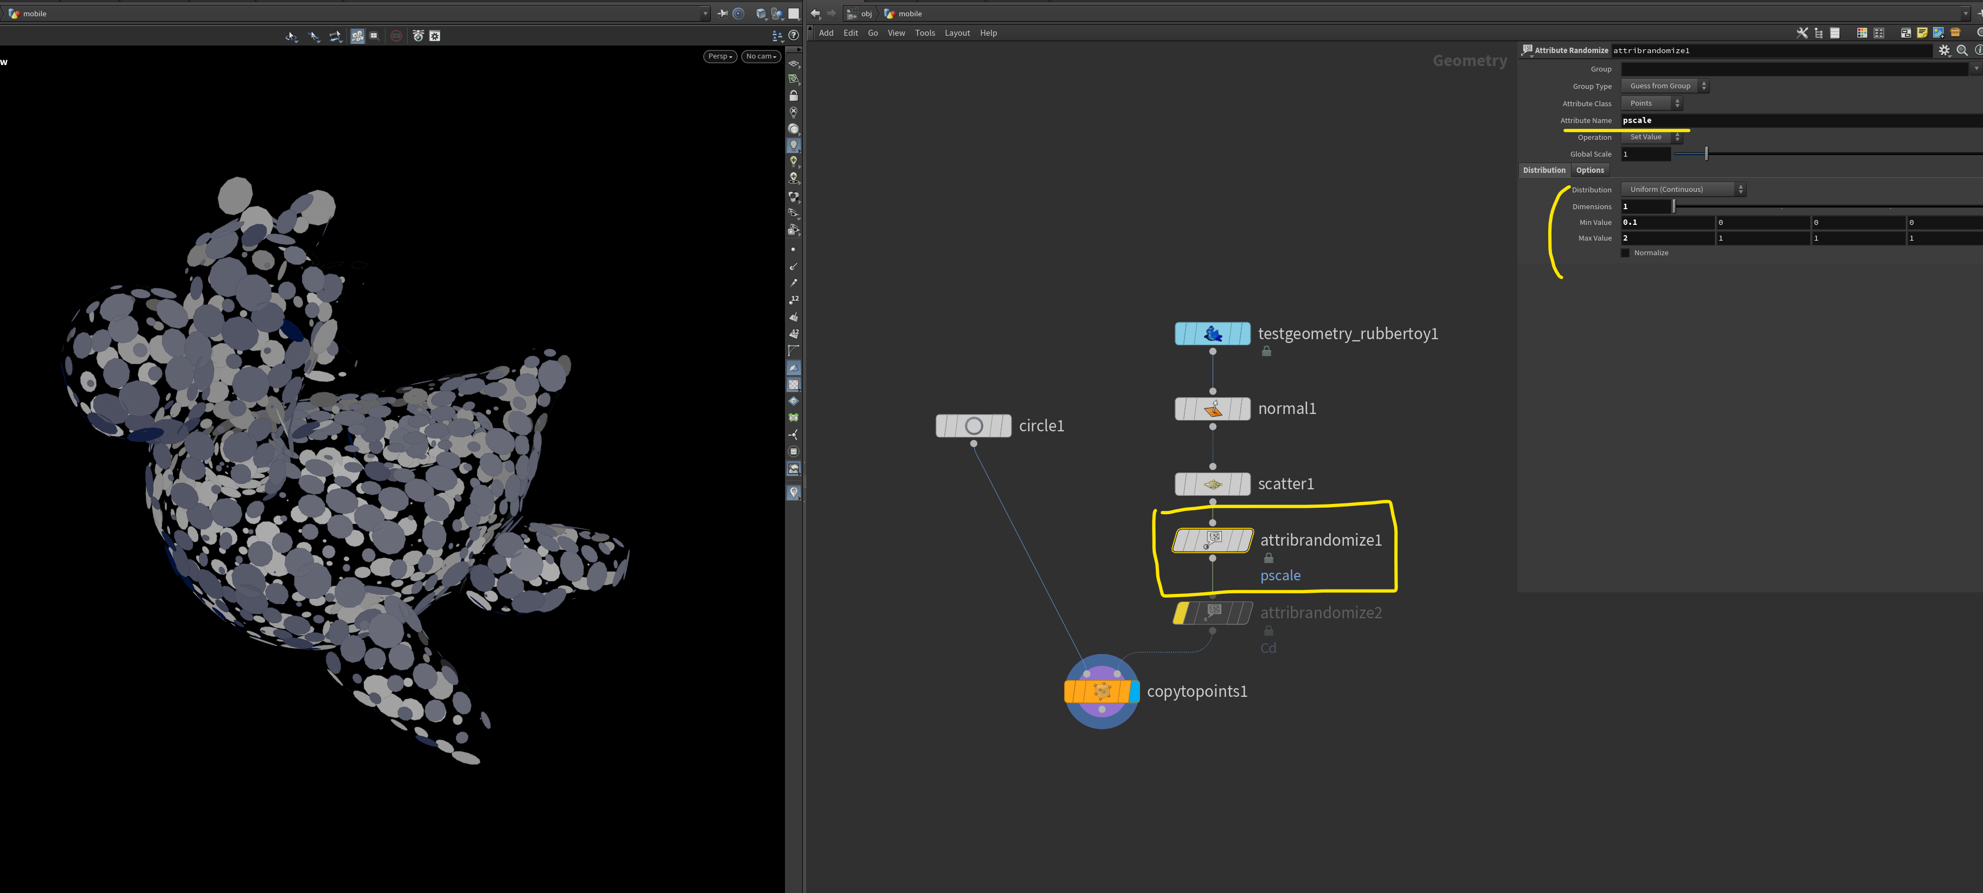Open the Help menu
Image resolution: width=1983 pixels, height=893 pixels.
(988, 33)
